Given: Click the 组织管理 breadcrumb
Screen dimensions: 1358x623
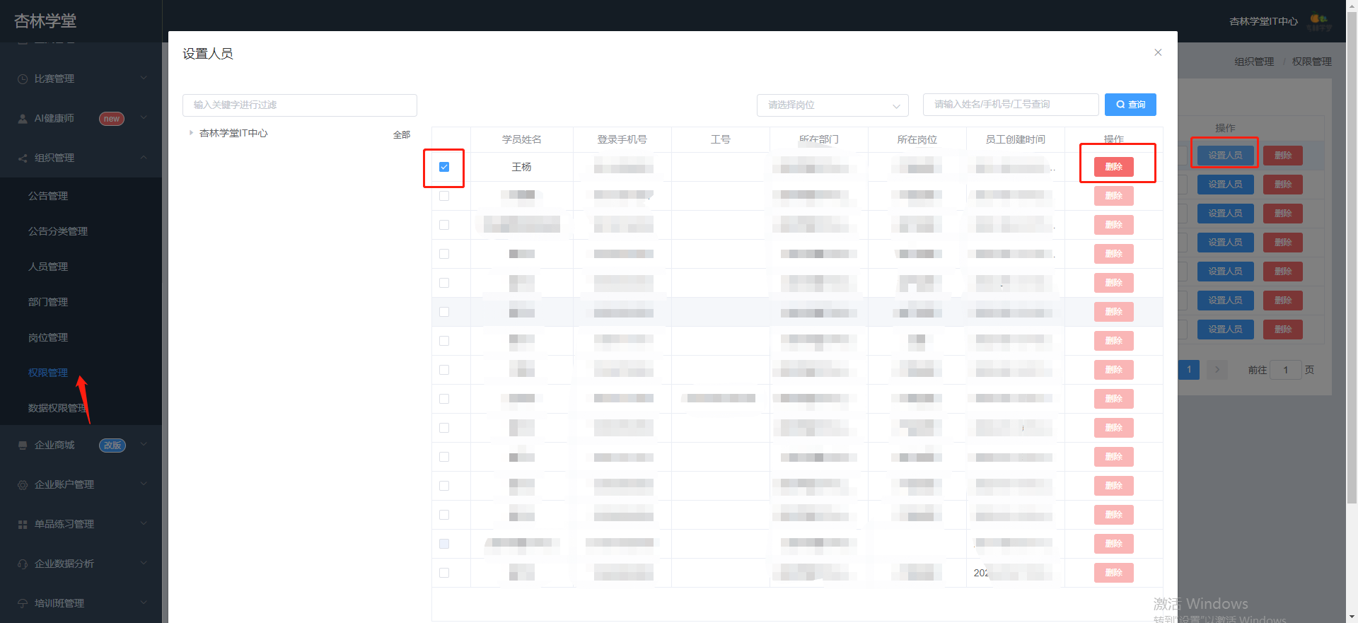Looking at the screenshot, I should 1254,62.
